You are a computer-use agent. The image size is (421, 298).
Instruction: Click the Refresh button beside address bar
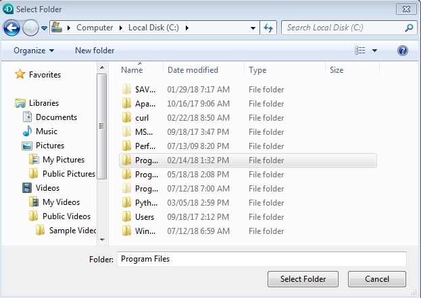tap(269, 28)
